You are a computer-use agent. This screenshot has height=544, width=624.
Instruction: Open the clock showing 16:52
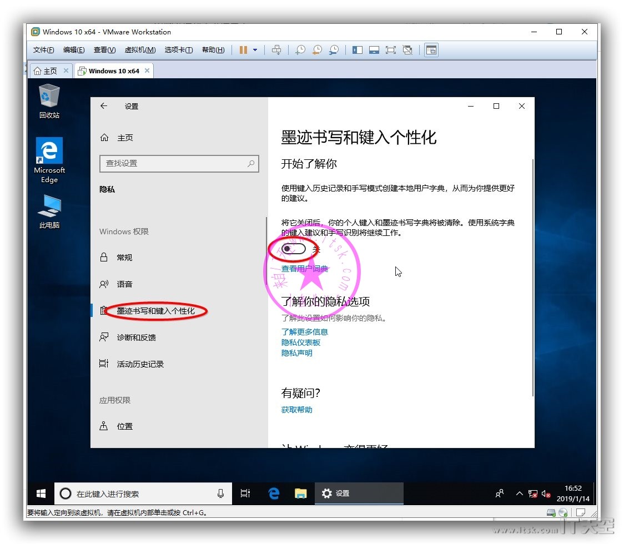(x=573, y=493)
